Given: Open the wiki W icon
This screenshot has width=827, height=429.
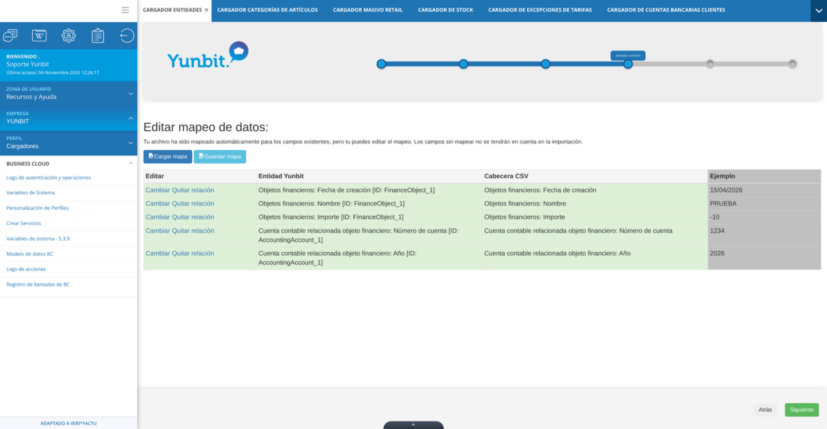Looking at the screenshot, I should (39, 36).
